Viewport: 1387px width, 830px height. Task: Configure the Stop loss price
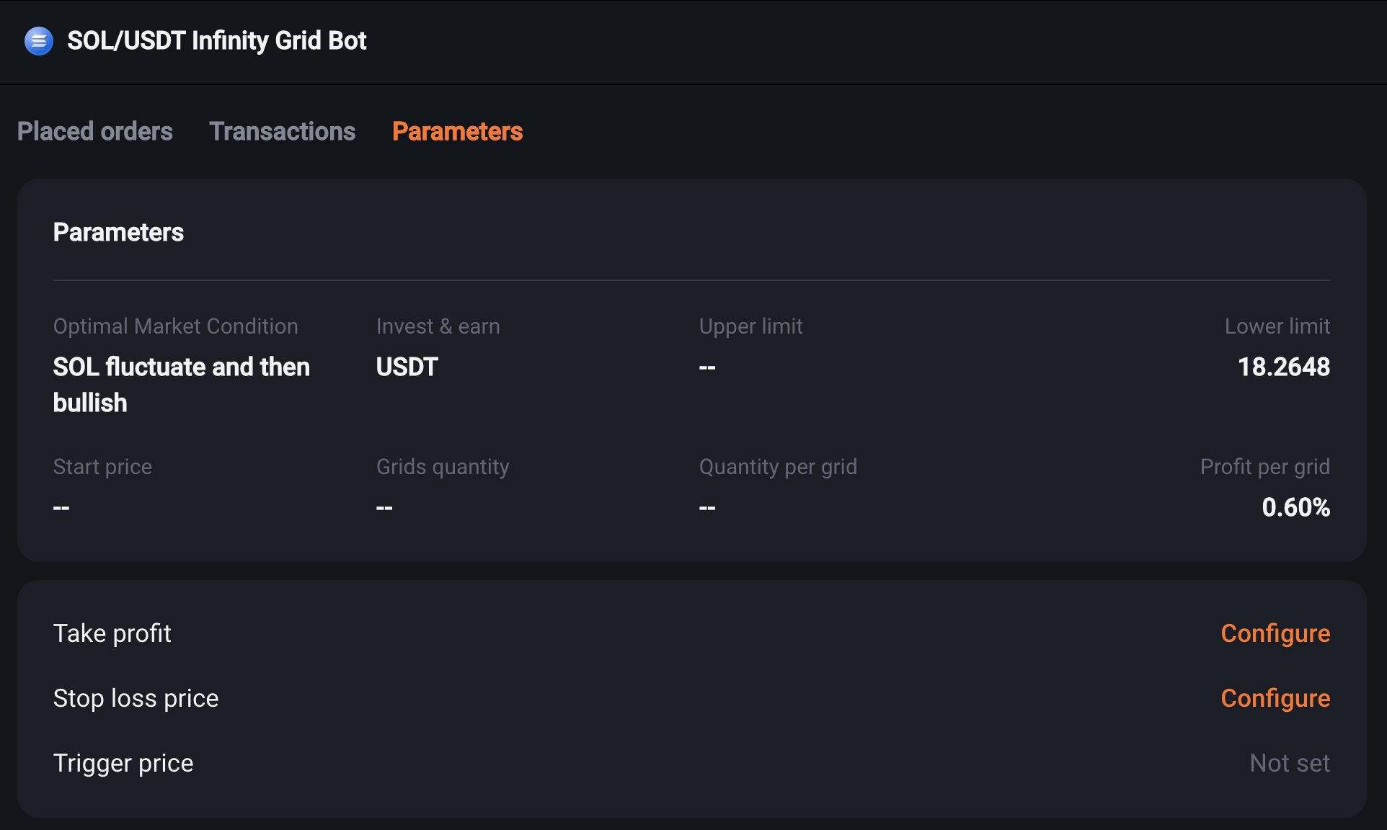(1275, 698)
